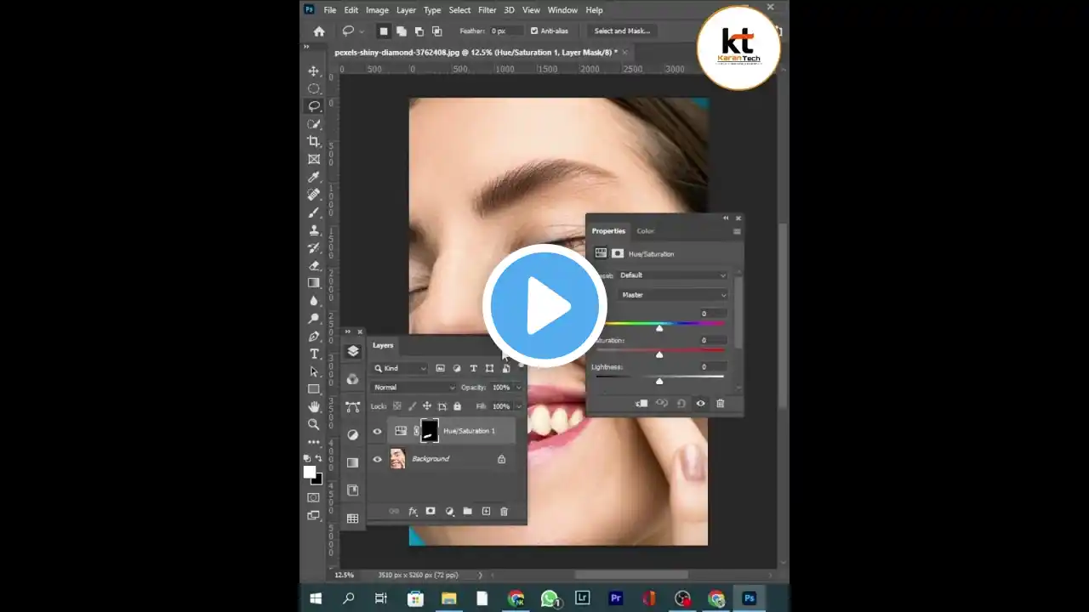Toggle Hue/Saturation 1 layer visibility
The height and width of the screenshot is (612, 1089).
(377, 431)
